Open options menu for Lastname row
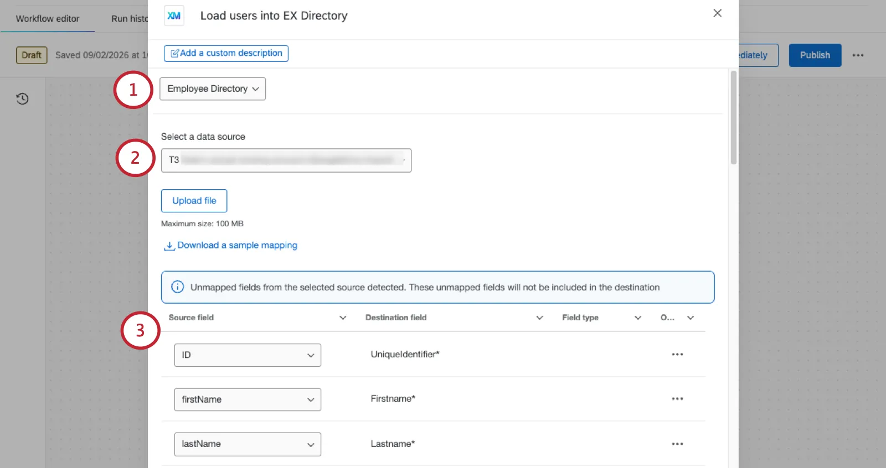 pos(677,444)
